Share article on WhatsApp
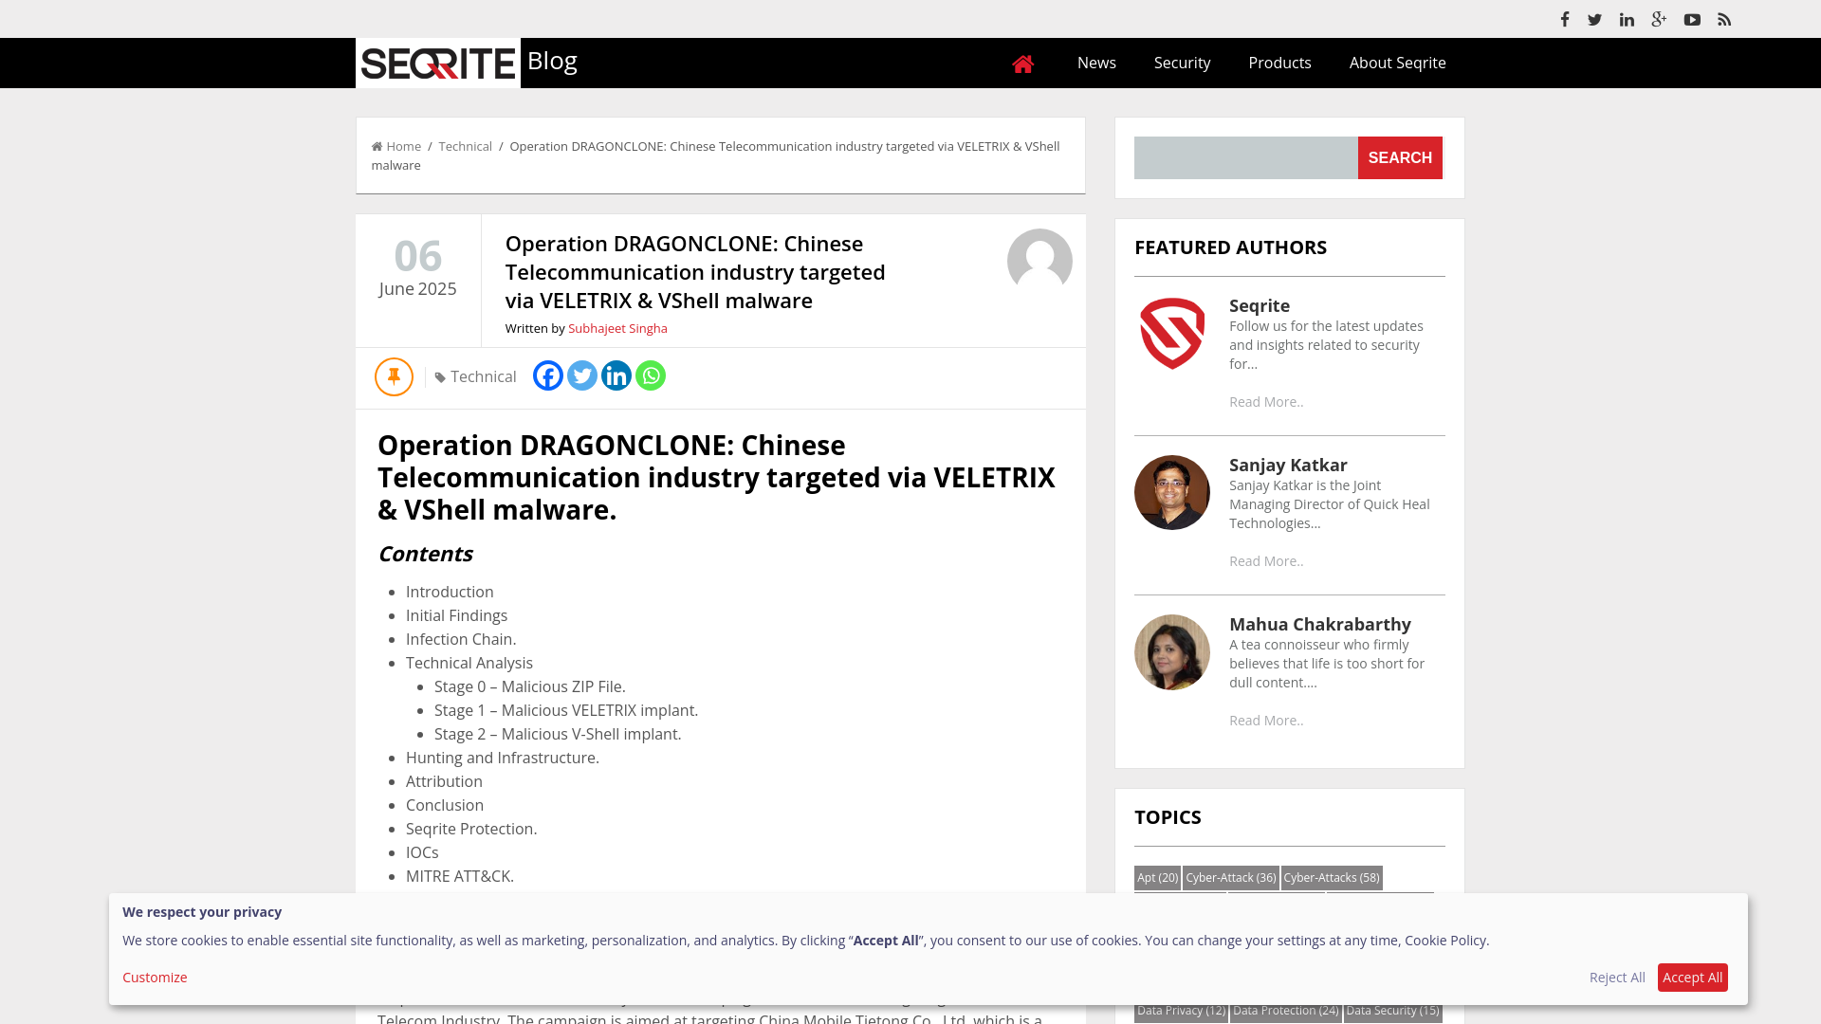Screen dimensions: 1821x1024 [651, 375]
